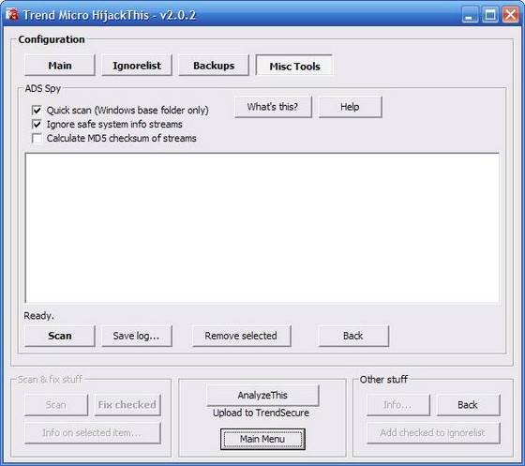Screen dimensions: 525x466
Task: Click Remove selected button
Action: [x=242, y=336]
